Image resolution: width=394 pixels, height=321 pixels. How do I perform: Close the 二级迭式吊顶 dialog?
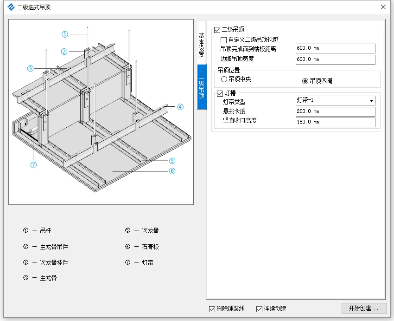coord(383,7)
